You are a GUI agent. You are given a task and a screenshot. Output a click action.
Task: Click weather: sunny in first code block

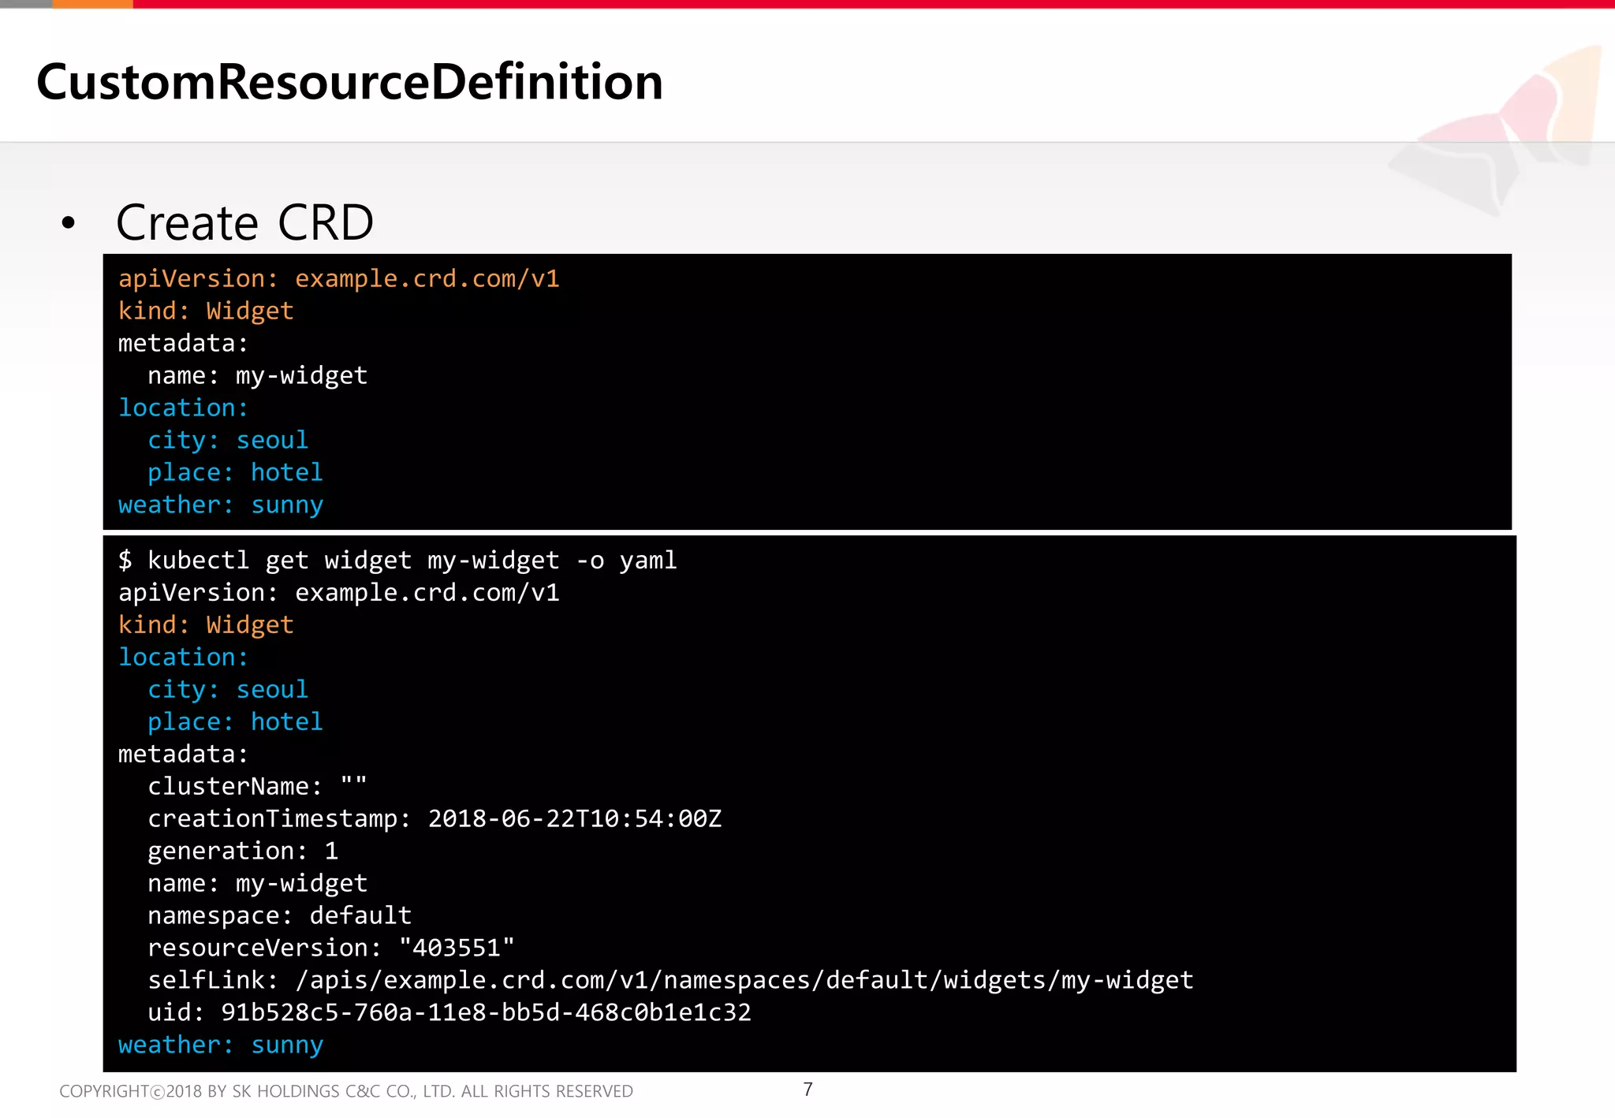click(220, 505)
